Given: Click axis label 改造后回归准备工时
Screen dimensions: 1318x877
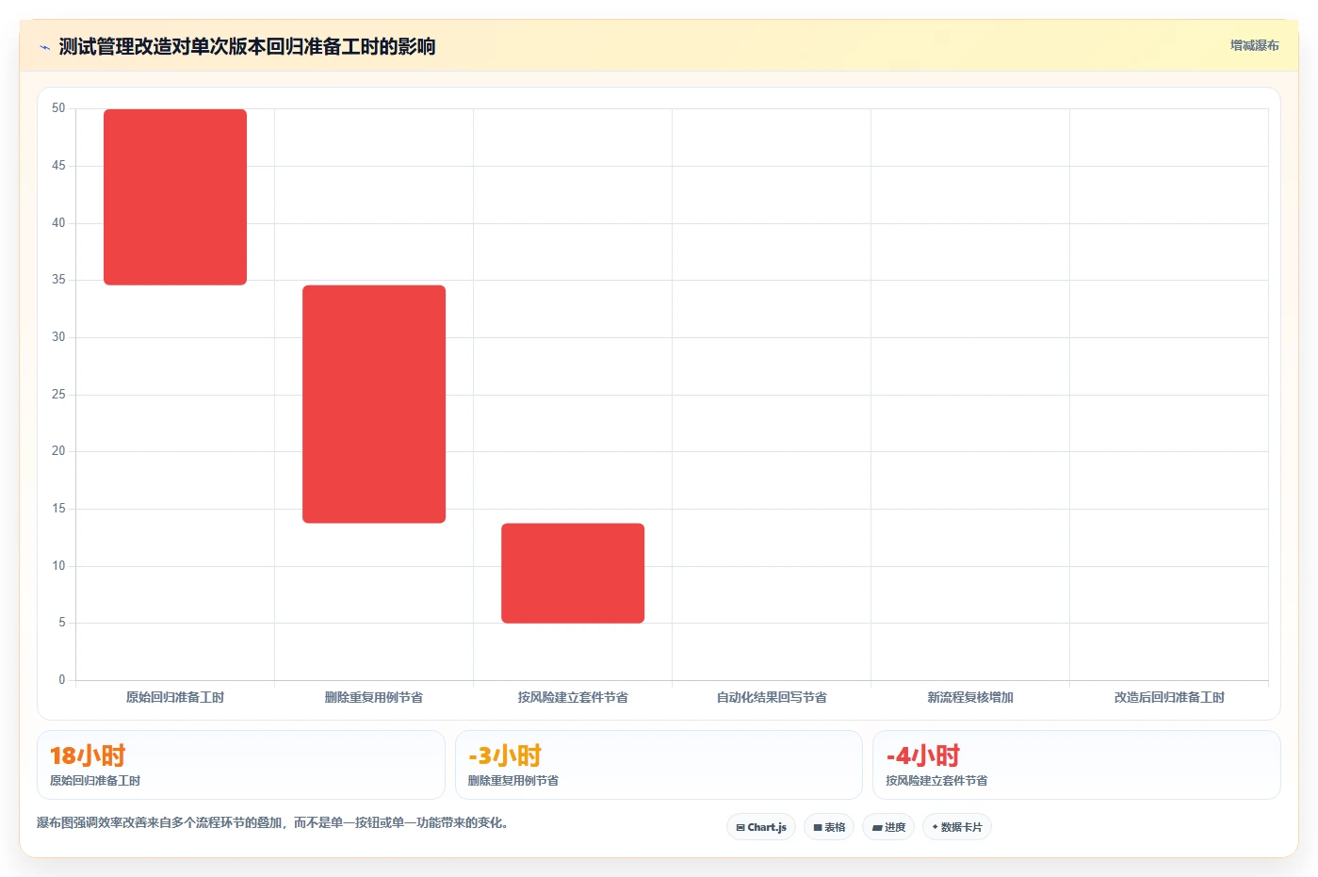Looking at the screenshot, I should click(x=1169, y=698).
